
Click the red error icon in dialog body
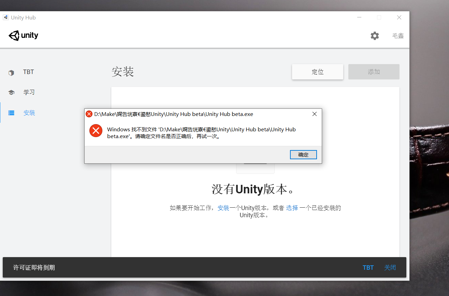click(96, 130)
